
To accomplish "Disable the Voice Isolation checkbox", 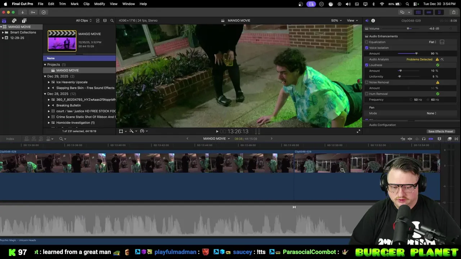I will click(367, 48).
